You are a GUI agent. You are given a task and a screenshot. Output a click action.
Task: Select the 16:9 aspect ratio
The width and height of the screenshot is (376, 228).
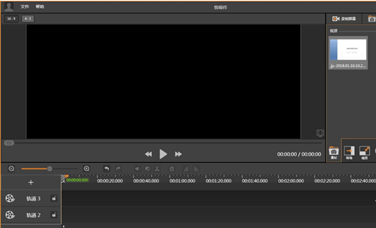pos(11,19)
